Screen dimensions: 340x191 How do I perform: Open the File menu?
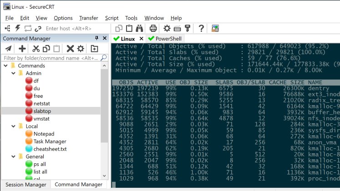(x=9, y=18)
